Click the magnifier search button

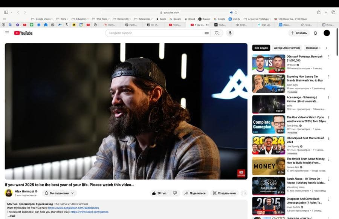click(x=217, y=33)
